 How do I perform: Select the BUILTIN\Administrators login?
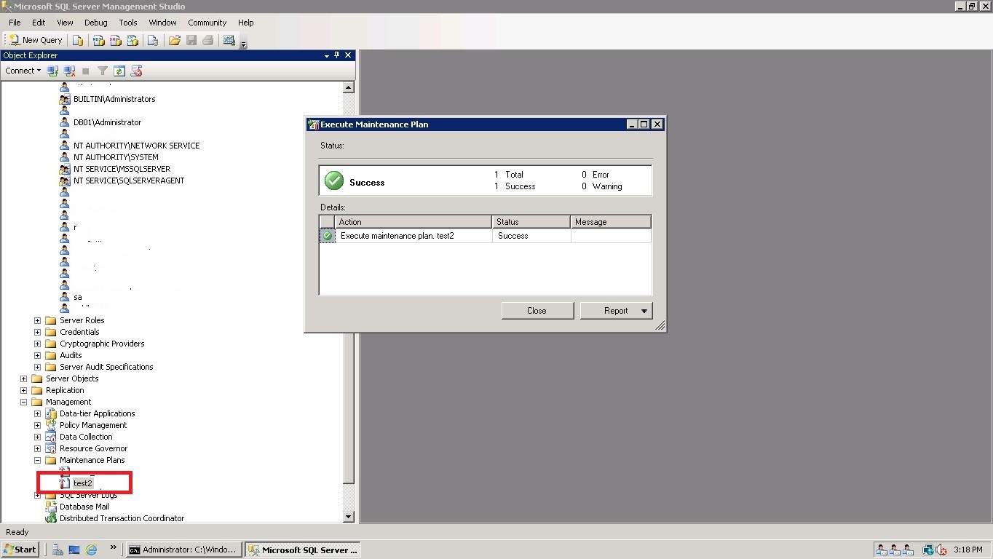point(114,99)
